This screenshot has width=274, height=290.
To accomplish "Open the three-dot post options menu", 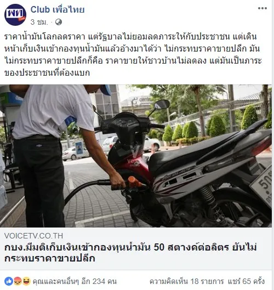I will 262,8.
